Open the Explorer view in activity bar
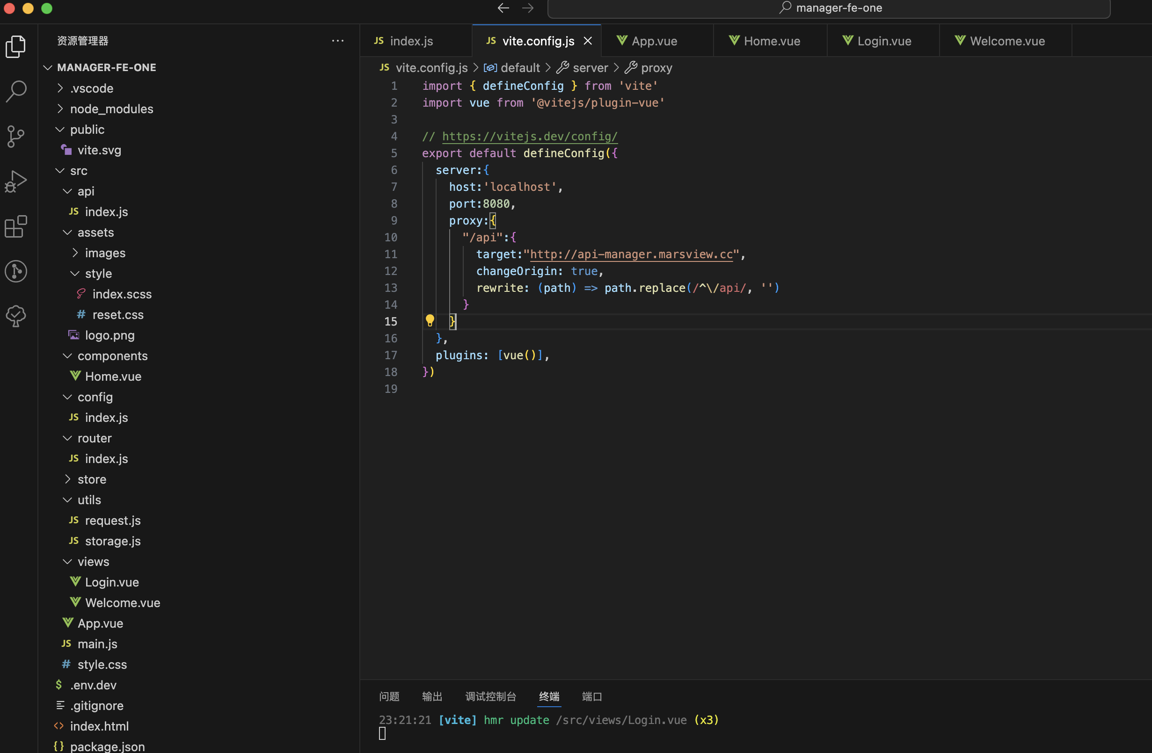This screenshot has height=753, width=1152. pos(16,46)
